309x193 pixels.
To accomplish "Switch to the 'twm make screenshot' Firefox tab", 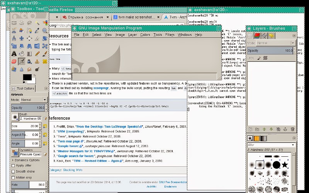I will click(136, 17).
